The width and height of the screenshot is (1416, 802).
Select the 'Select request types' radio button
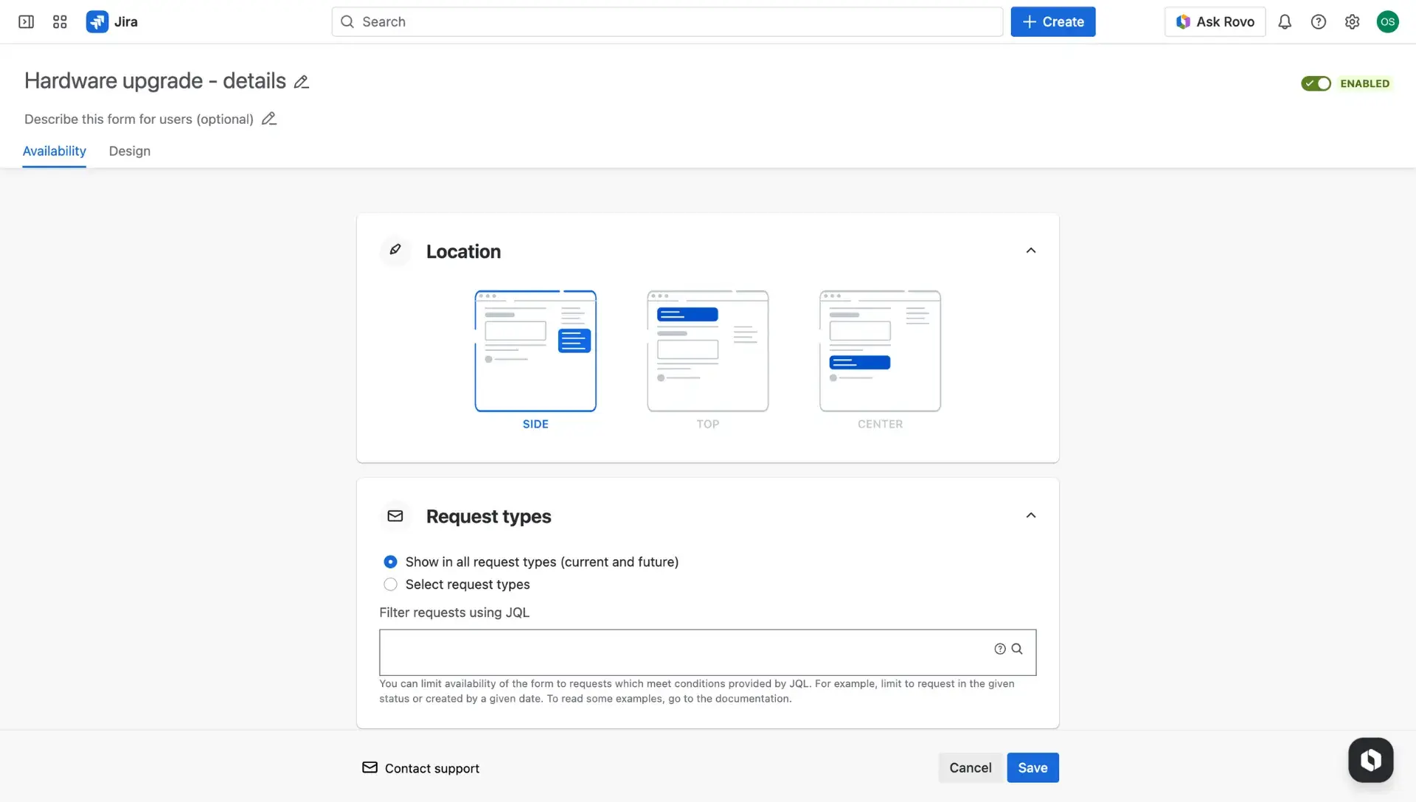390,584
